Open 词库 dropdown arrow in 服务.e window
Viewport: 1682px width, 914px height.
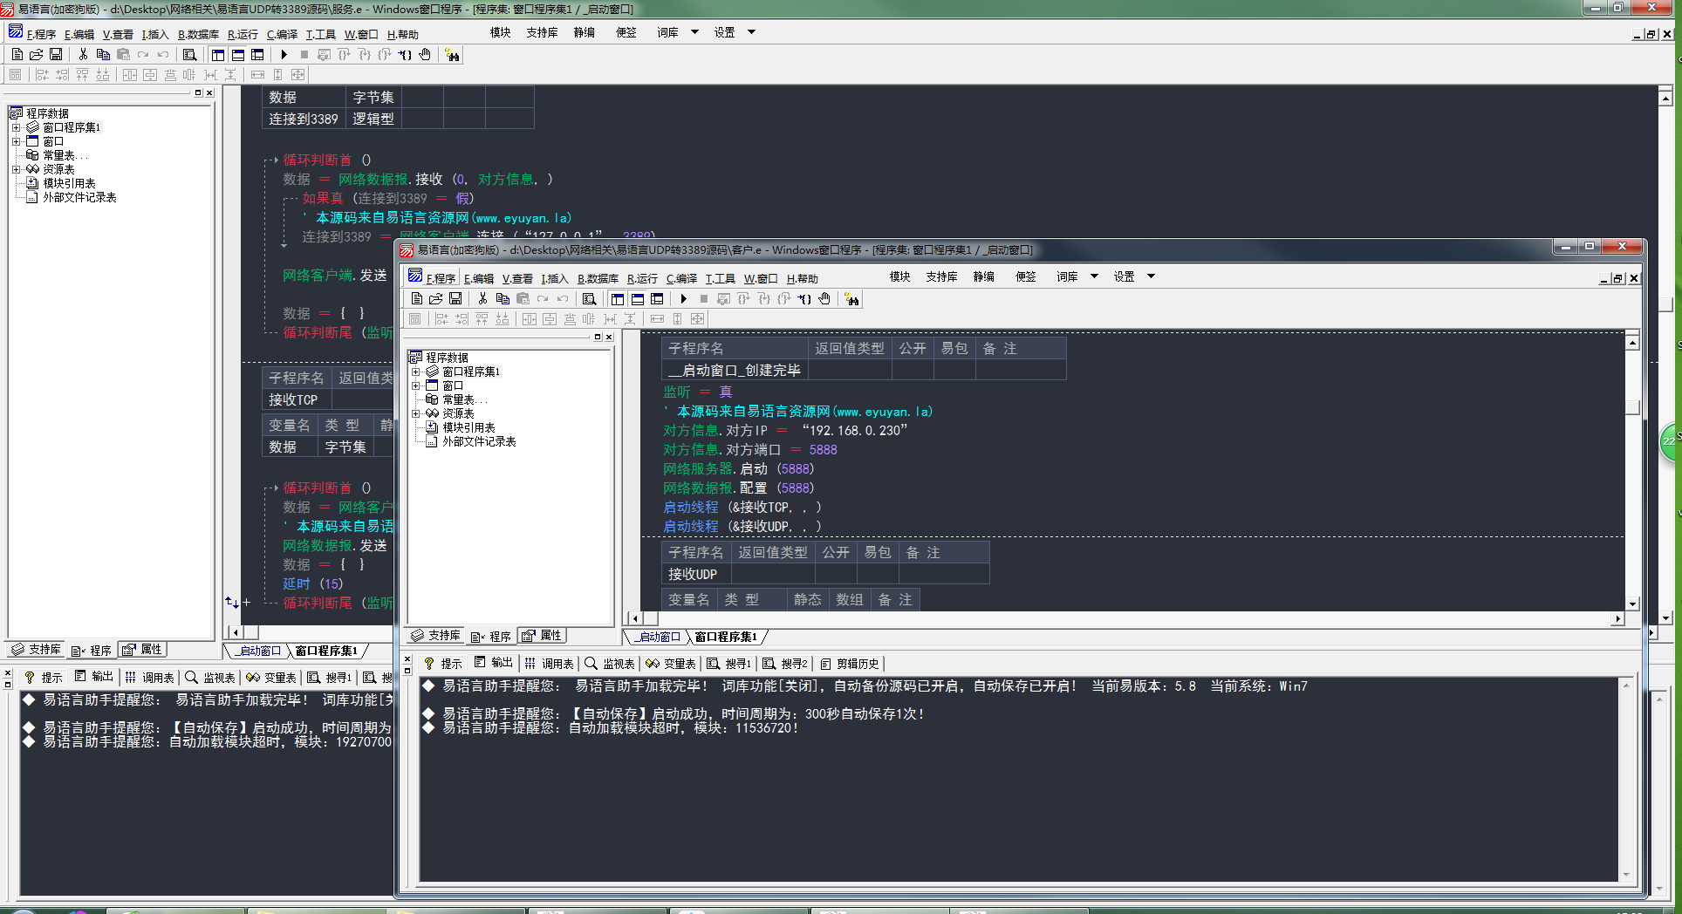(x=694, y=32)
